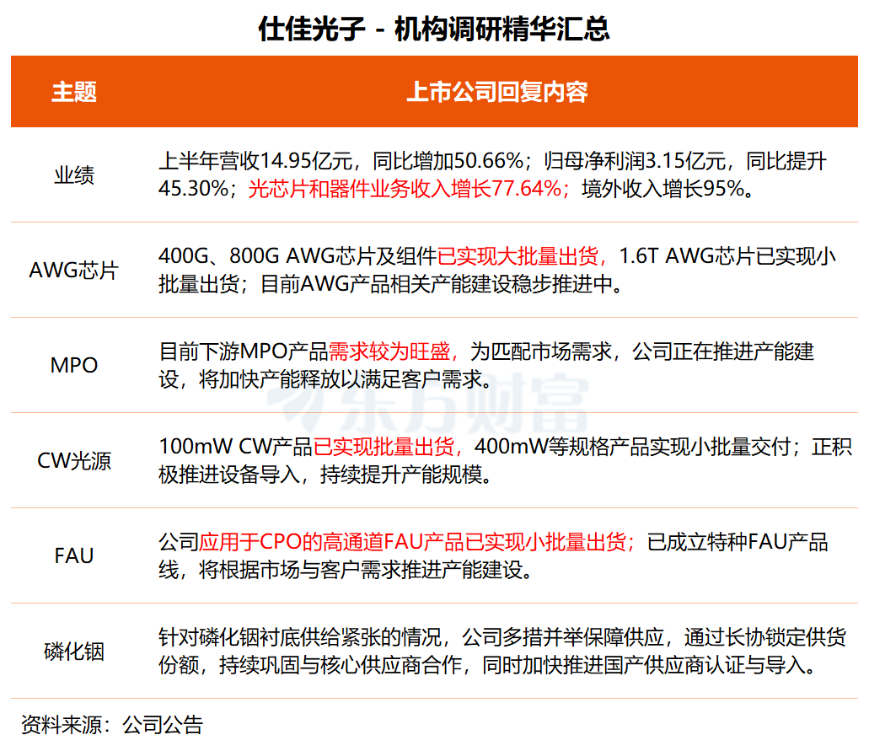Screen dimensions: 869x751
Task: Click the text 上半年营收14.95亿元
Action: point(255,161)
